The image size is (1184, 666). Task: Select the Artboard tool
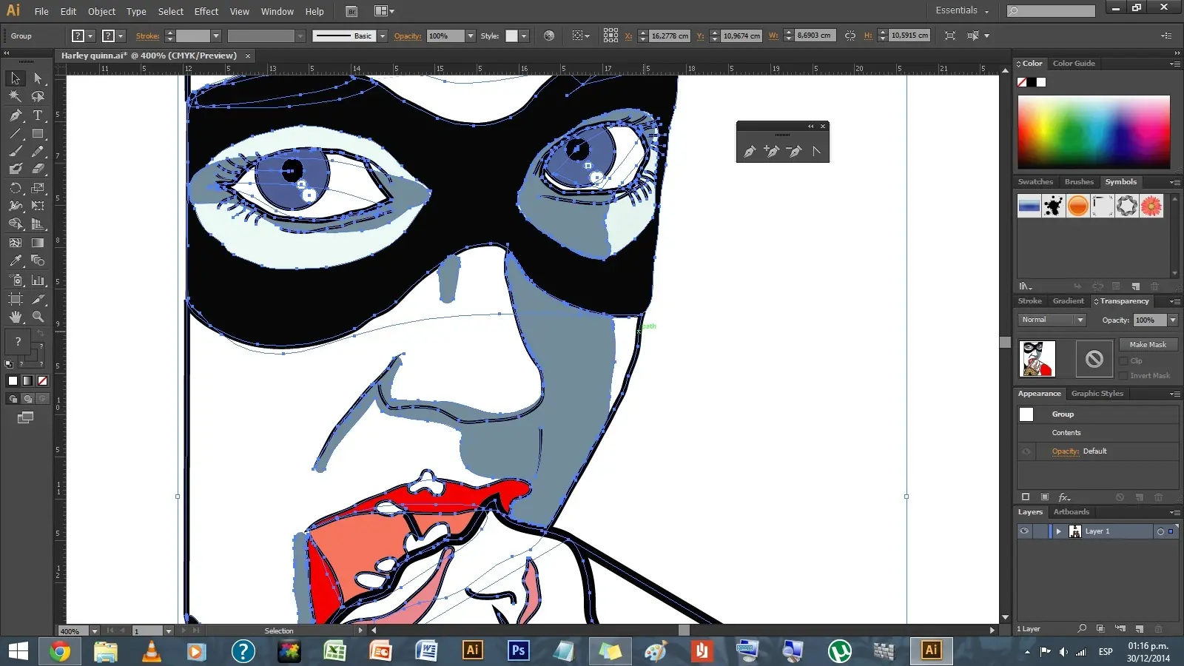click(x=15, y=299)
